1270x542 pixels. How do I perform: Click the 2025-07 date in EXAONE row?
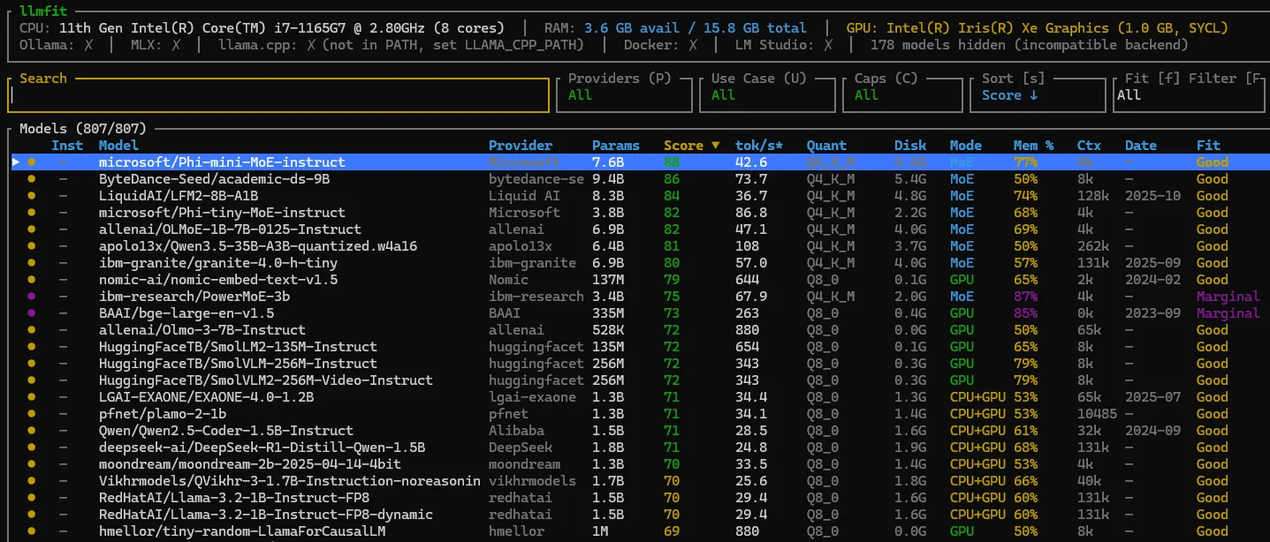(1153, 397)
